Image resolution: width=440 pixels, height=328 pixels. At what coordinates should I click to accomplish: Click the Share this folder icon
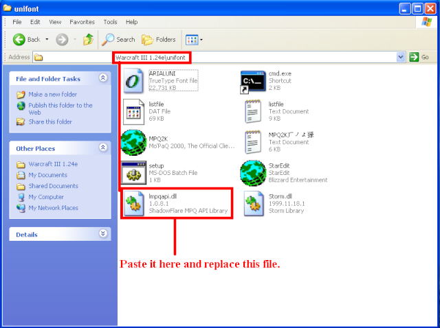[21, 122]
